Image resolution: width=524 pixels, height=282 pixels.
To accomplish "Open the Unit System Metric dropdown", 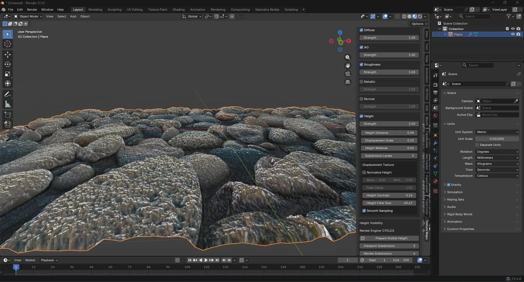I will coord(497,132).
